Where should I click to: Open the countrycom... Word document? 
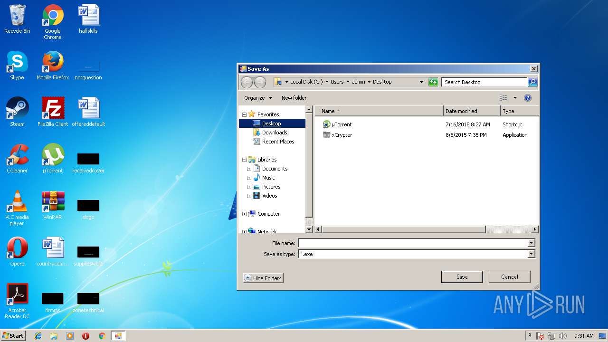click(53, 252)
